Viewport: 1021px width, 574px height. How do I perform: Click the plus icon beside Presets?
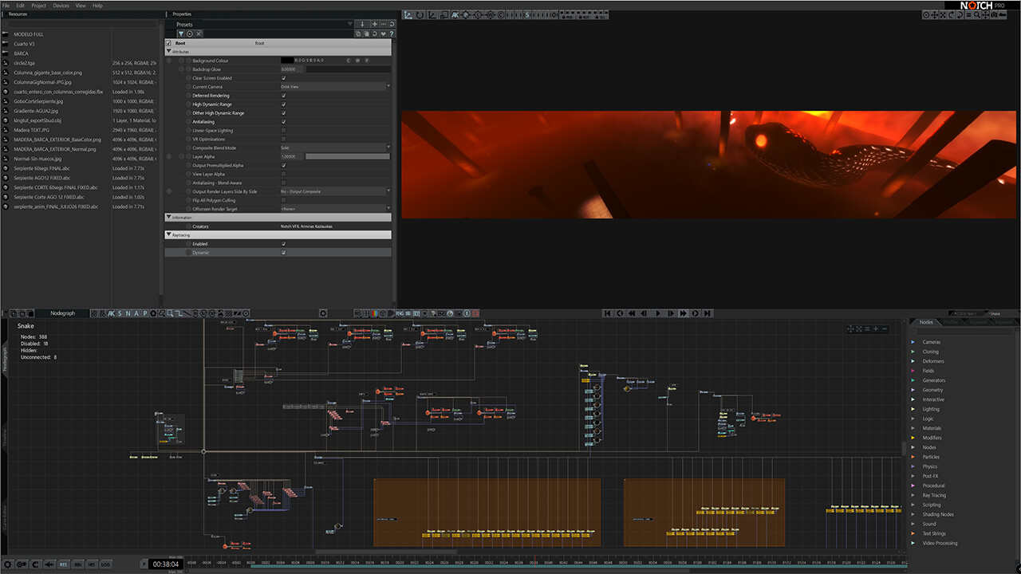click(x=374, y=24)
